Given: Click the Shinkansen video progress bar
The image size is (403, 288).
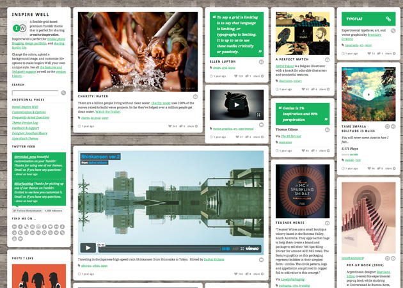Looking at the screenshot, I should tap(160, 248).
